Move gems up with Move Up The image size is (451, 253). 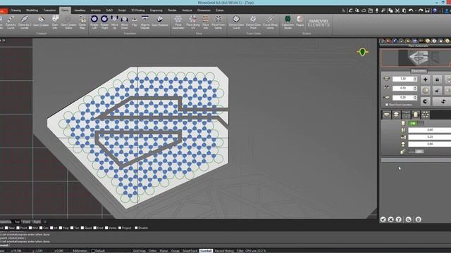[114, 22]
